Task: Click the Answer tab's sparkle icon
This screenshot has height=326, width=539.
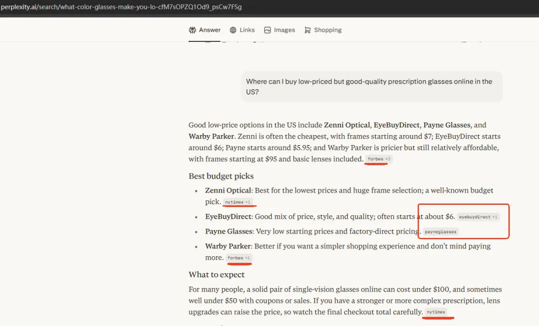Action: pos(193,30)
